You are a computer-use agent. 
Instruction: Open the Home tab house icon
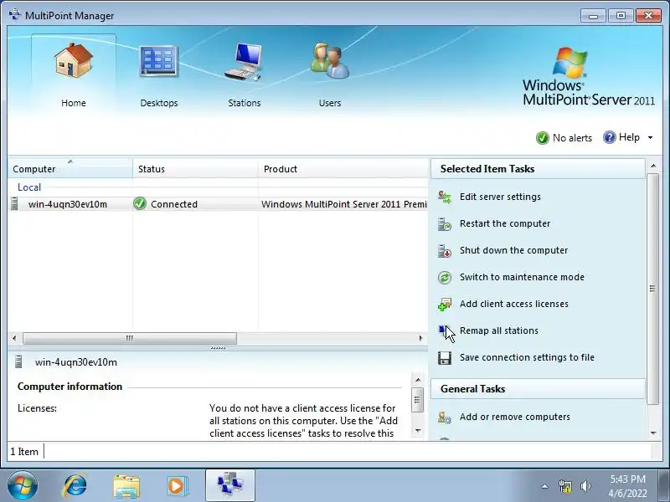tap(74, 60)
